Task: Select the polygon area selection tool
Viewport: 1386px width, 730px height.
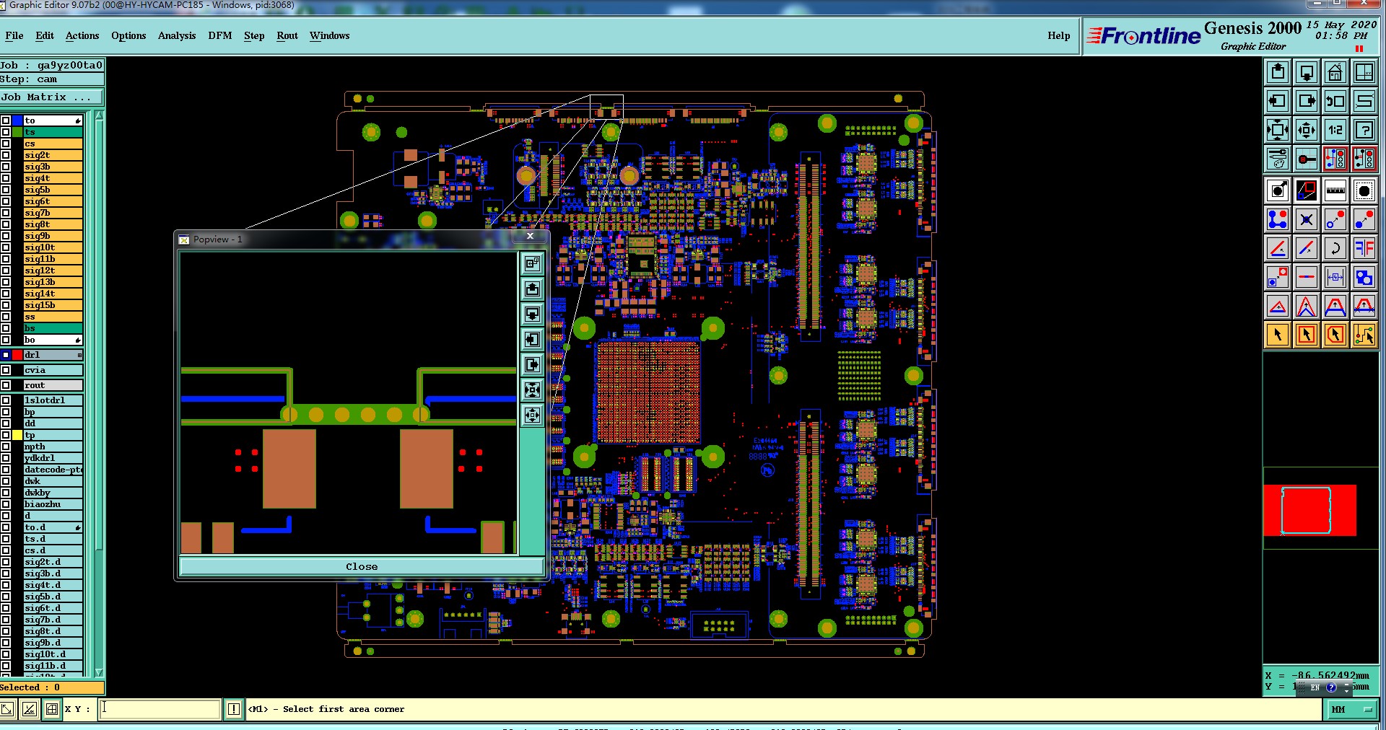Action: point(1335,335)
